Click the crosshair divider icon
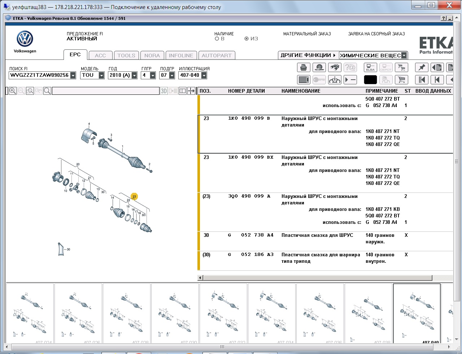The width and height of the screenshot is (462, 354). click(x=191, y=91)
